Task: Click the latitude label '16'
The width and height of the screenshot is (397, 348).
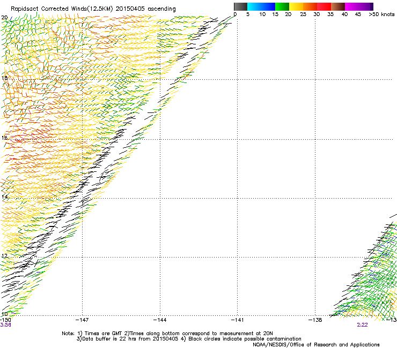Action: (4, 138)
